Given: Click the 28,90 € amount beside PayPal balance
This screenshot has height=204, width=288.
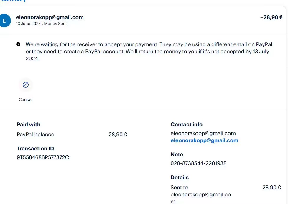Looking at the screenshot, I should [x=118, y=135].
